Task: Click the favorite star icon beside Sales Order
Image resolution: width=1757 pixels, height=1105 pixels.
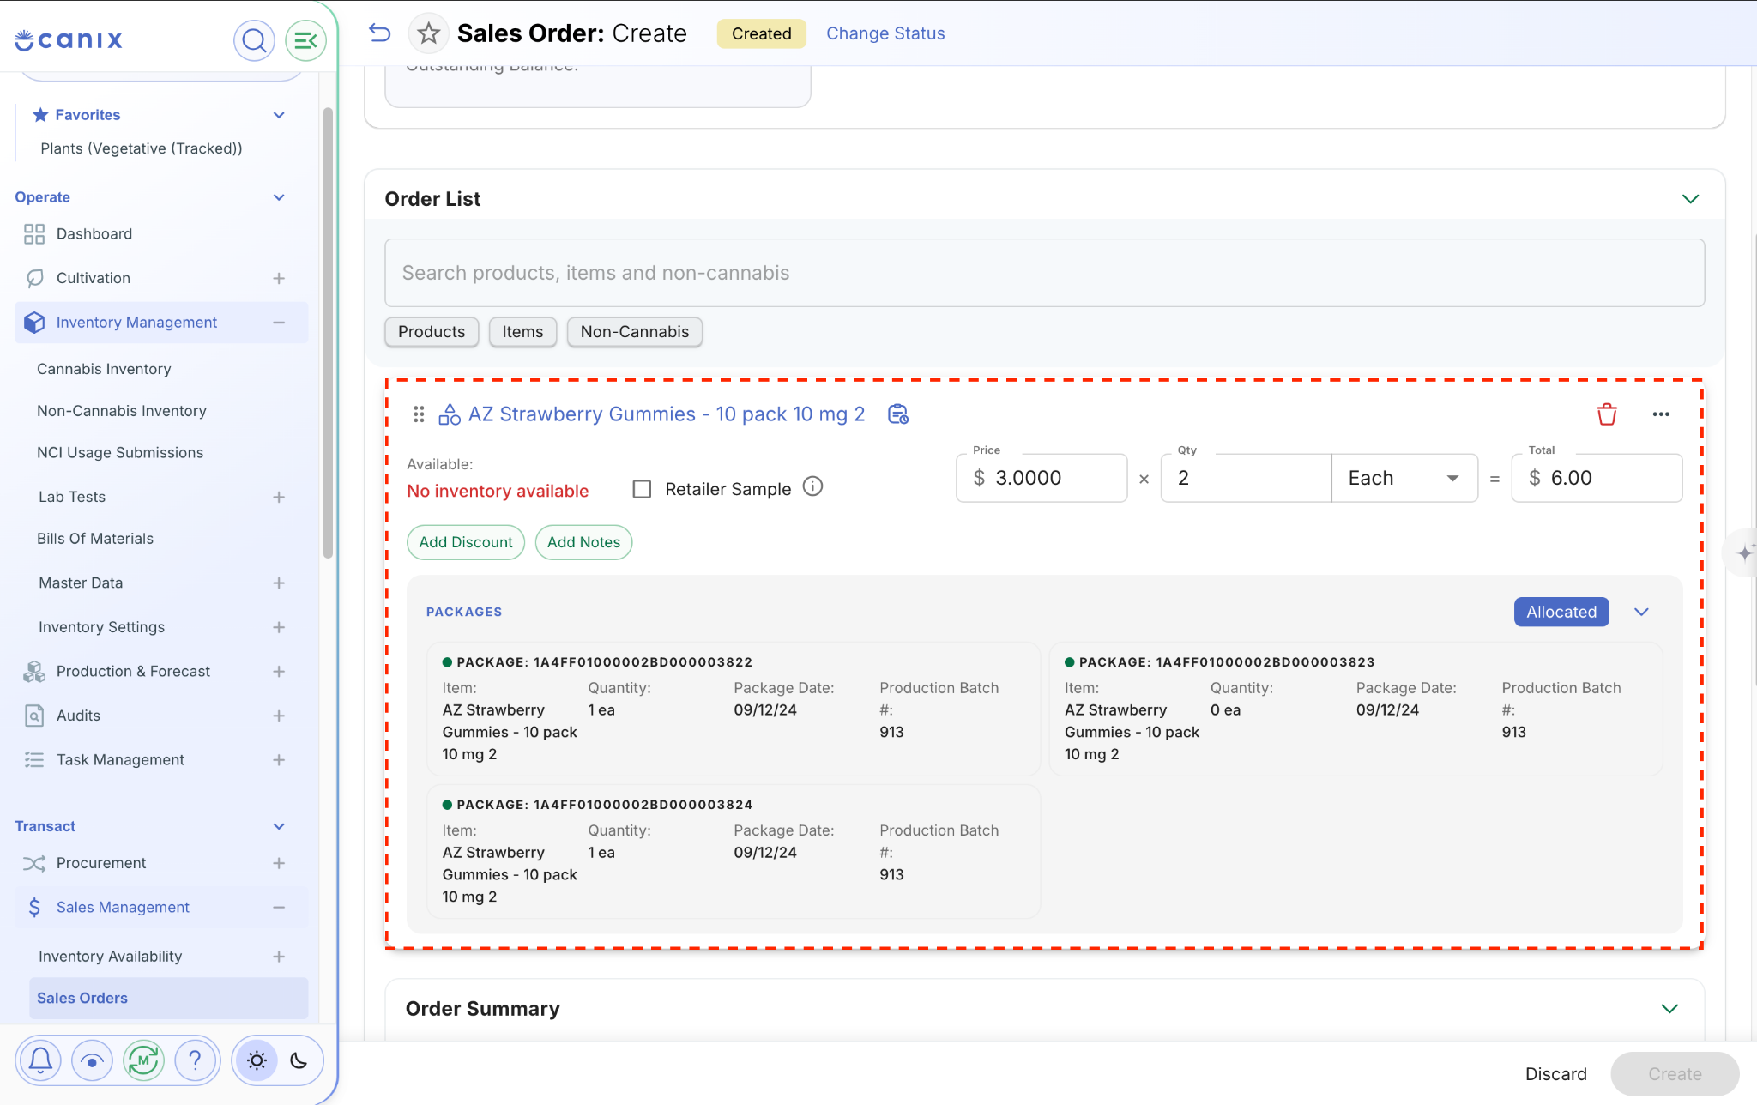Action: (428, 33)
